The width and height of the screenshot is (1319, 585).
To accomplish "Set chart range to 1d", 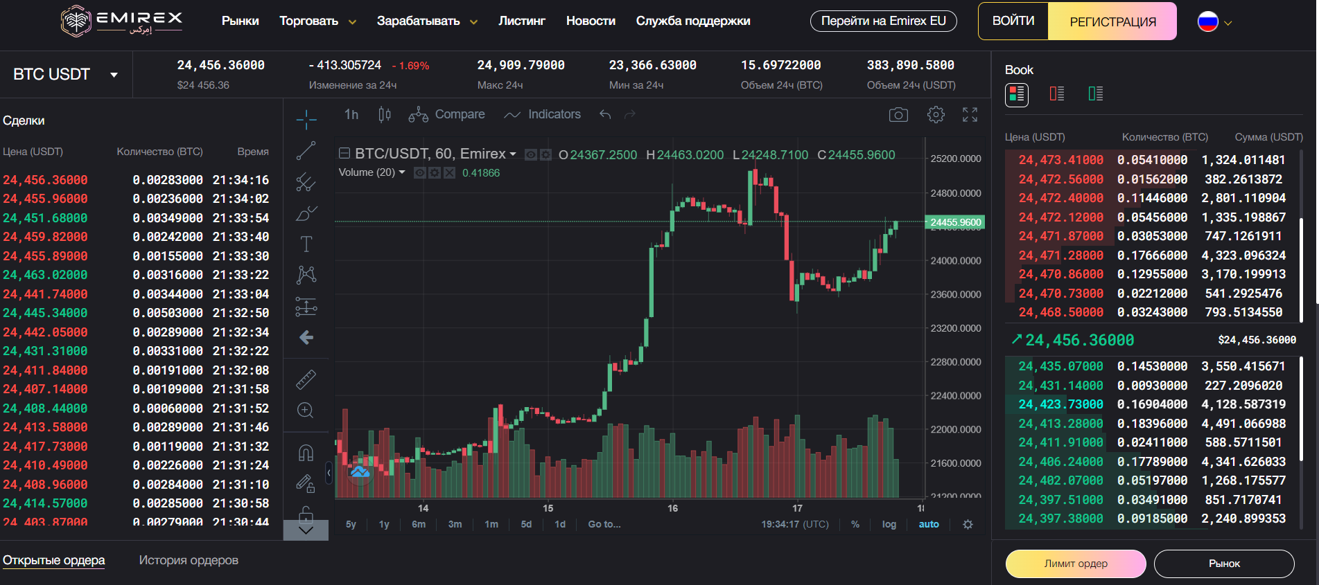I will coord(560,524).
